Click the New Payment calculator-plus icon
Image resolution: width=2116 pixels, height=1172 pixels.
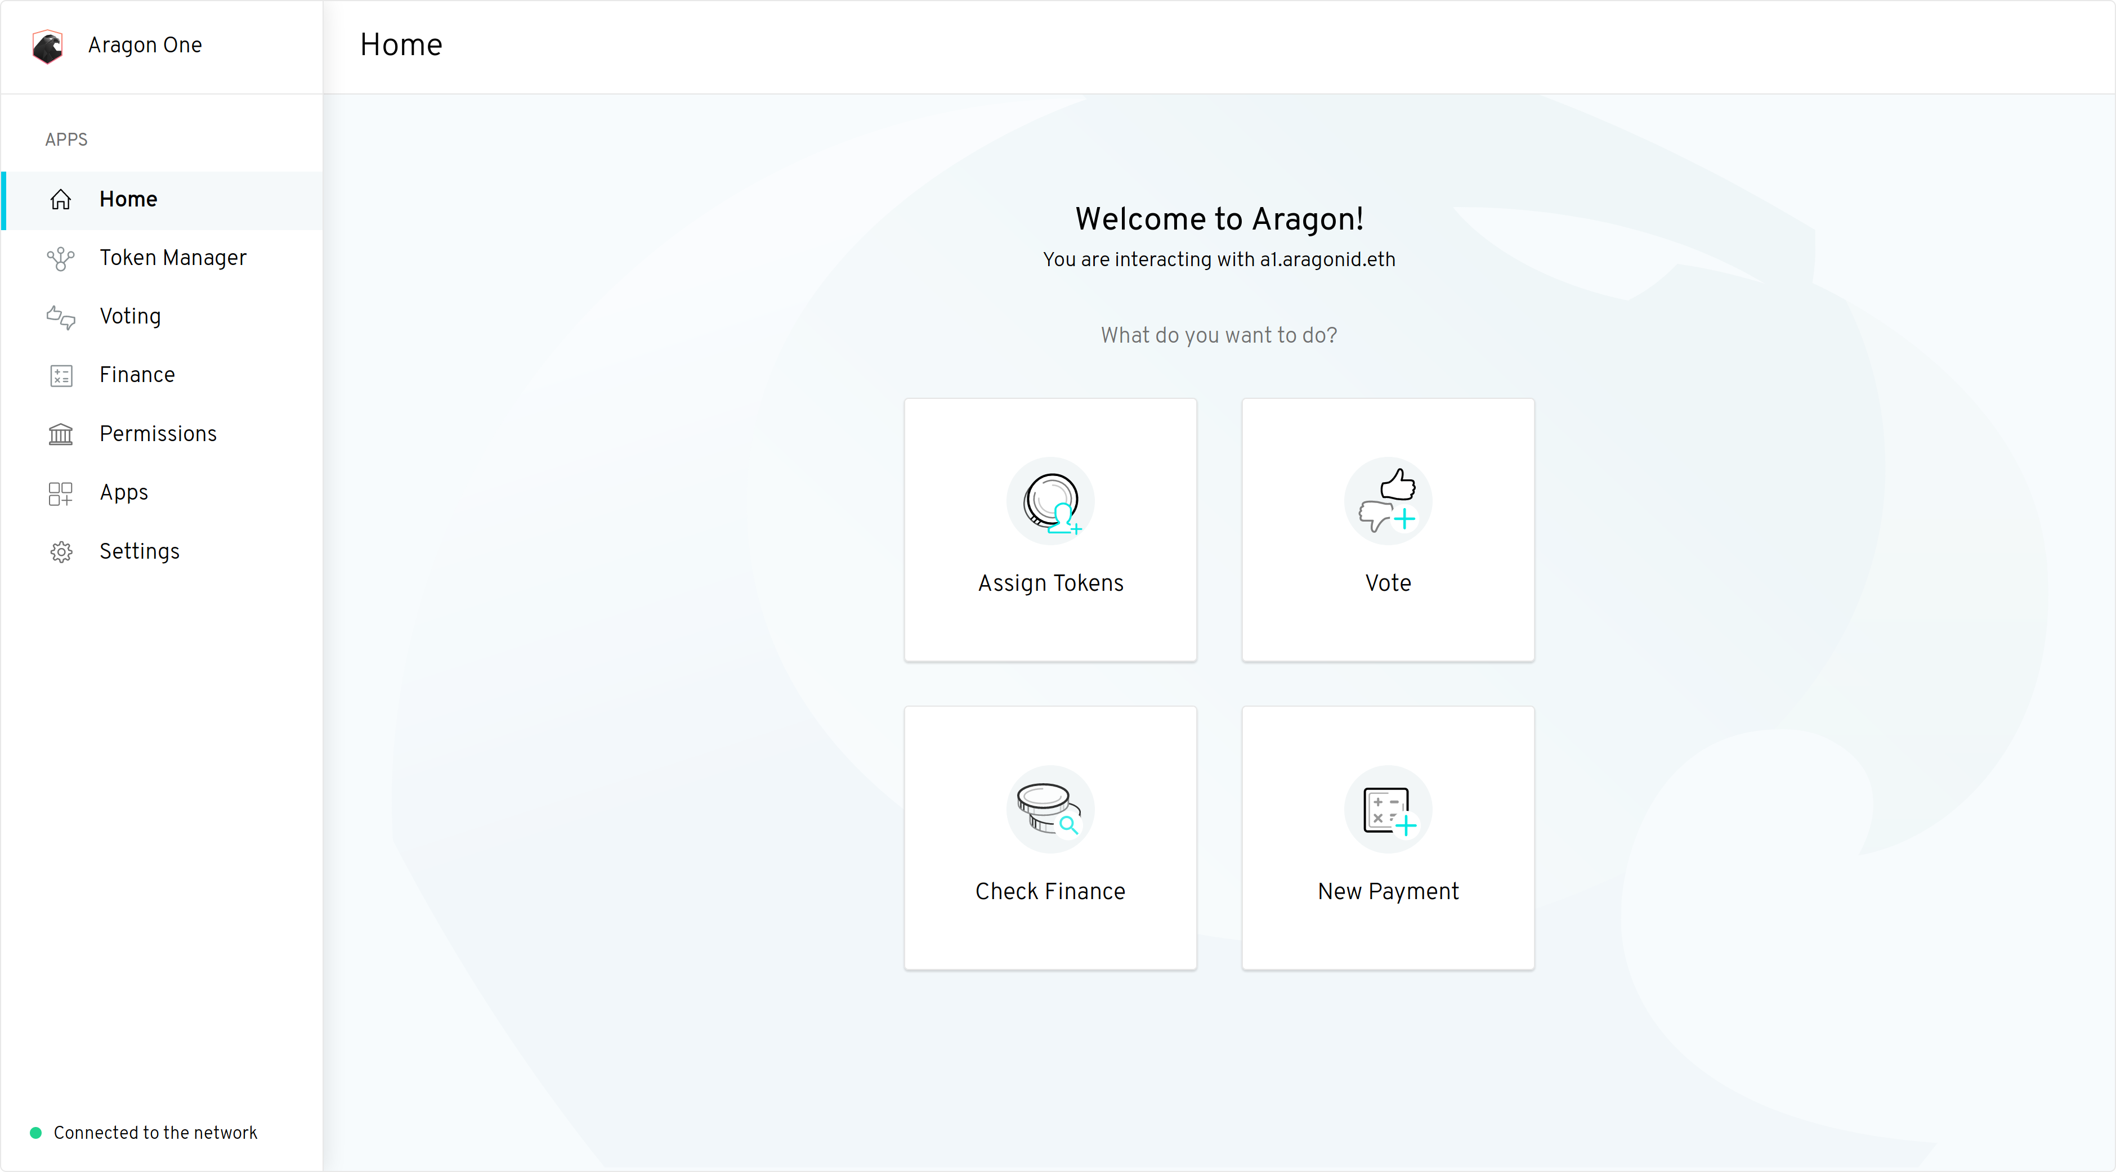tap(1388, 810)
